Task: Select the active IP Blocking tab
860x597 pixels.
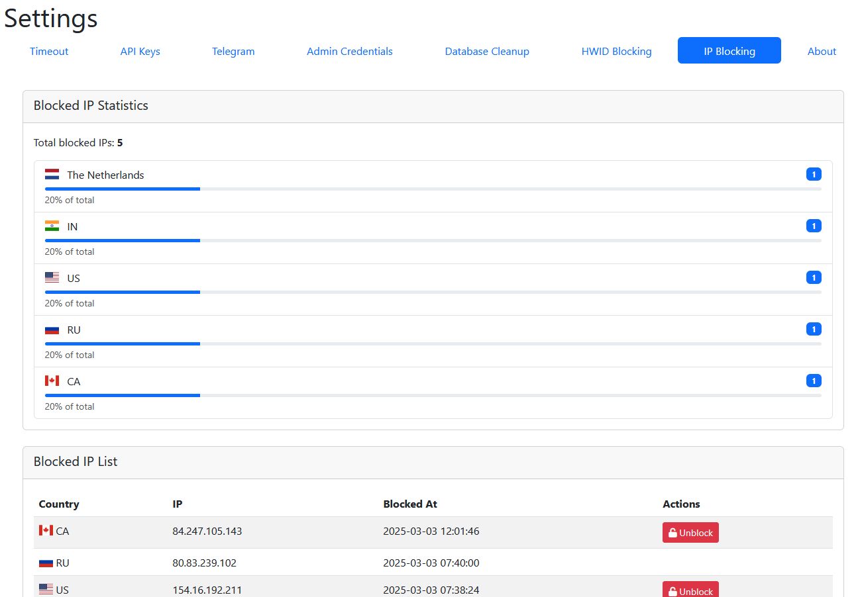Action: [729, 51]
